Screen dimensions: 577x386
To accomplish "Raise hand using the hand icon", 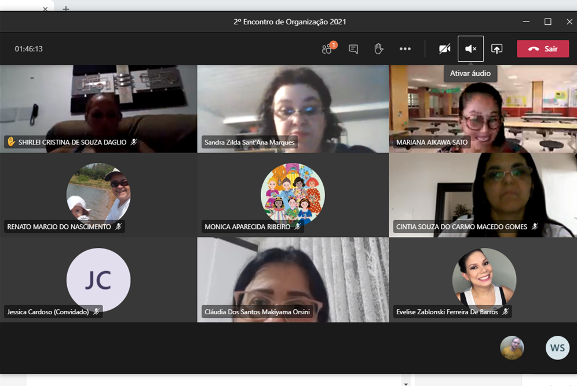I will point(379,49).
